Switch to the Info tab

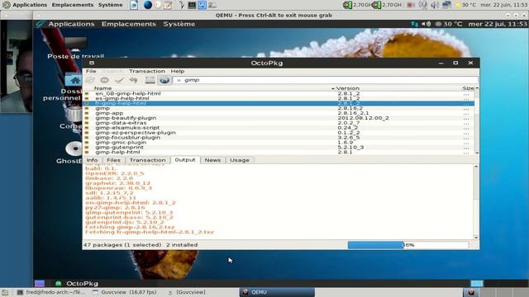point(92,160)
